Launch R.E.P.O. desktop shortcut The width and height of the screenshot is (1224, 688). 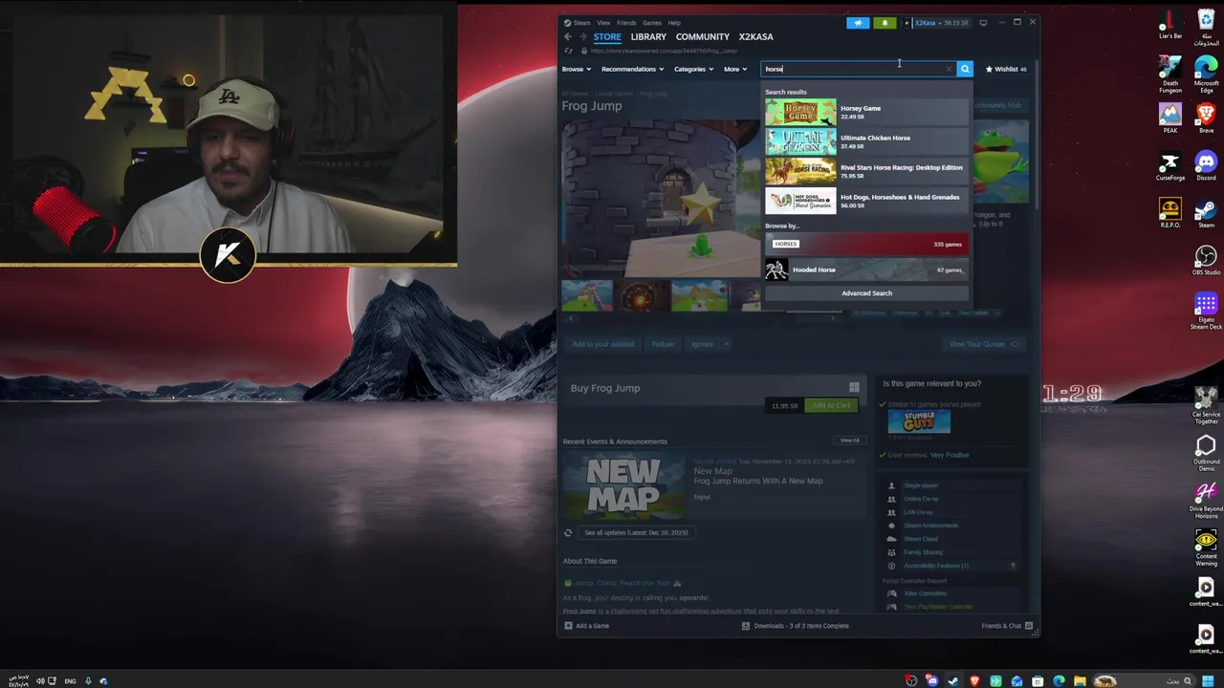(1170, 213)
